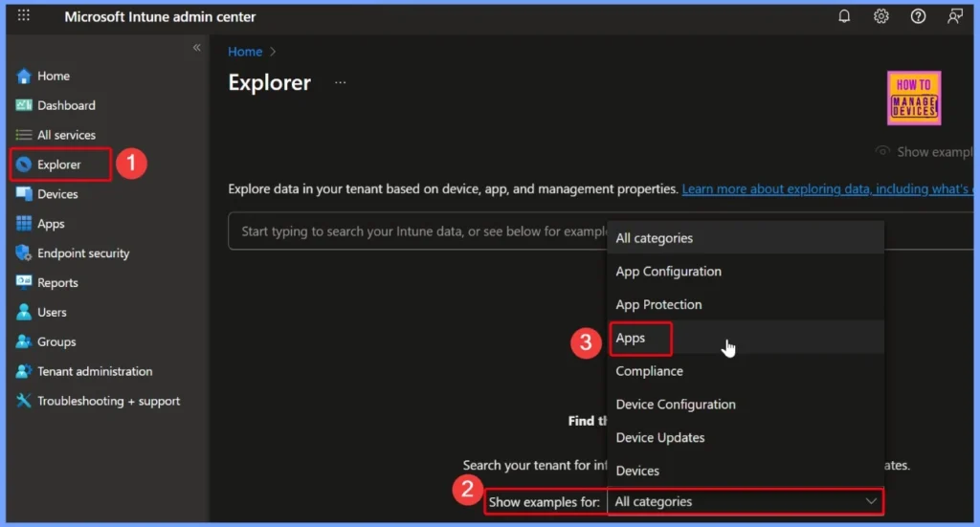Image resolution: width=980 pixels, height=527 pixels.
Task: Open All services from the sidebar
Action: coord(66,135)
